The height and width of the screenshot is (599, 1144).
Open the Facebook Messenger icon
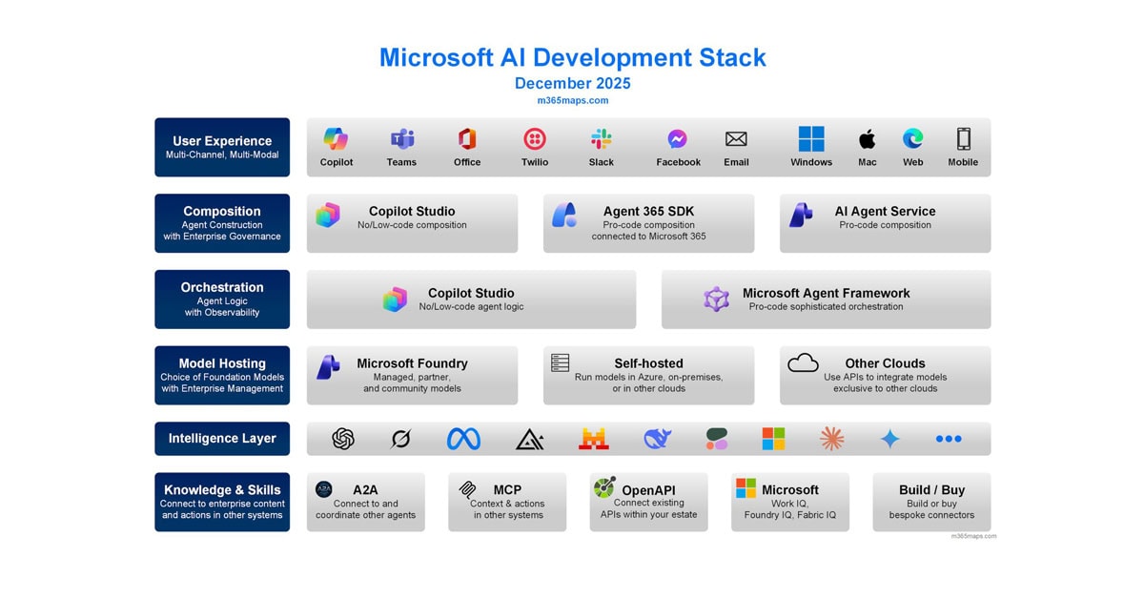tap(678, 139)
